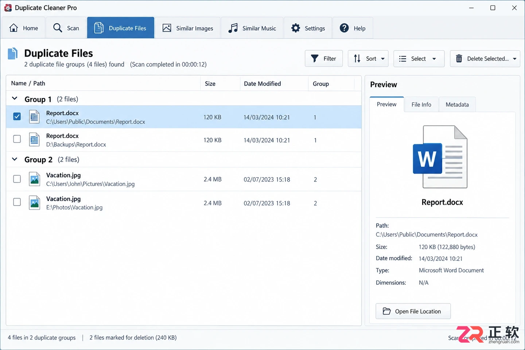Click the Help question mark icon
Screen dimensions: 525x350
point(344,28)
